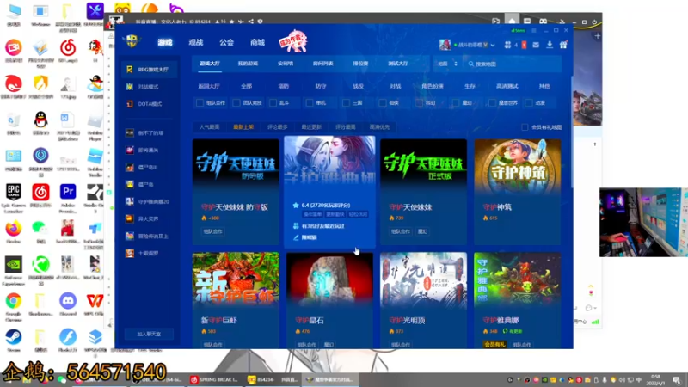Image resolution: width=688 pixels, height=387 pixels.
Task: Open the user avatar profile picture
Action: click(445, 45)
